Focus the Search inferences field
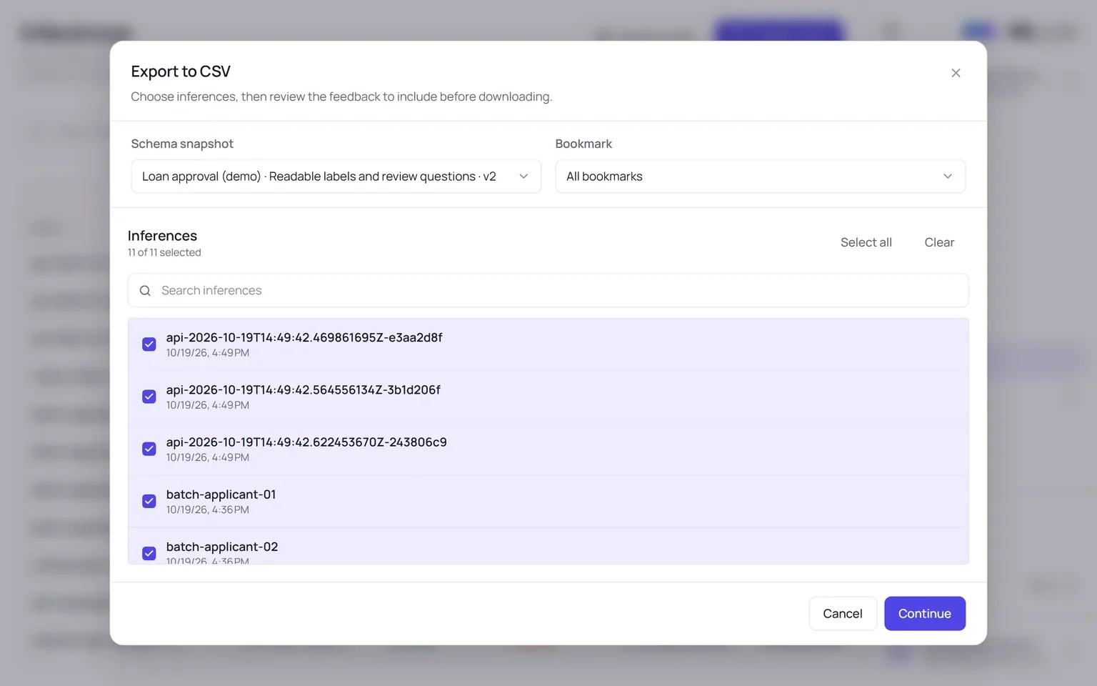 pyautogui.click(x=548, y=291)
